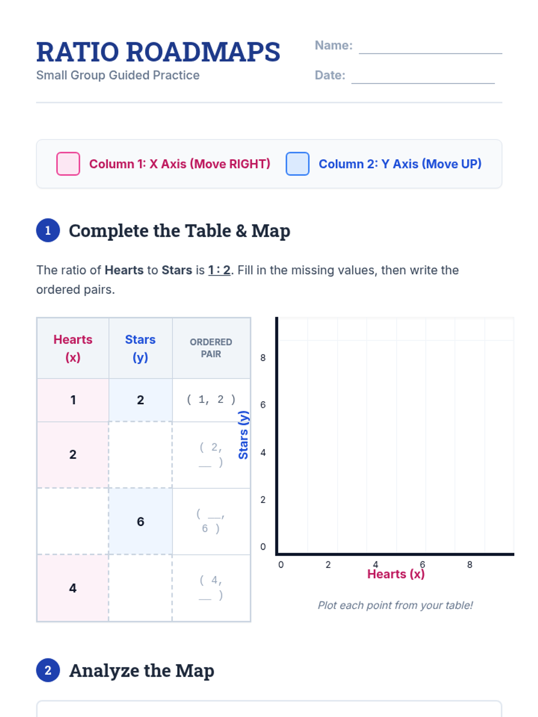The width and height of the screenshot is (538, 717).
Task: Click the Hearts (x) table column header
Action: pos(73,348)
